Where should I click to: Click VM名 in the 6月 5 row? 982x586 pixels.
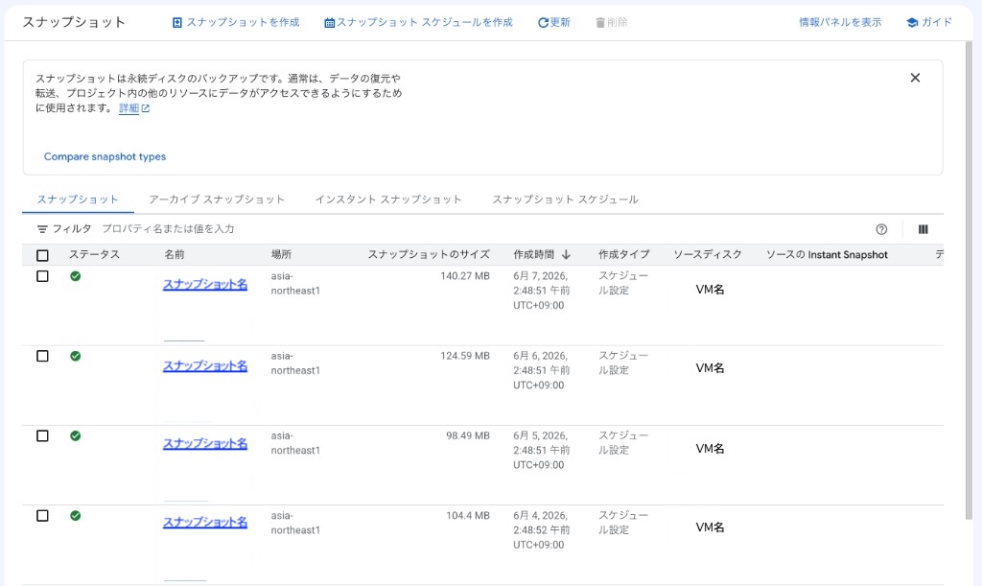(x=711, y=449)
